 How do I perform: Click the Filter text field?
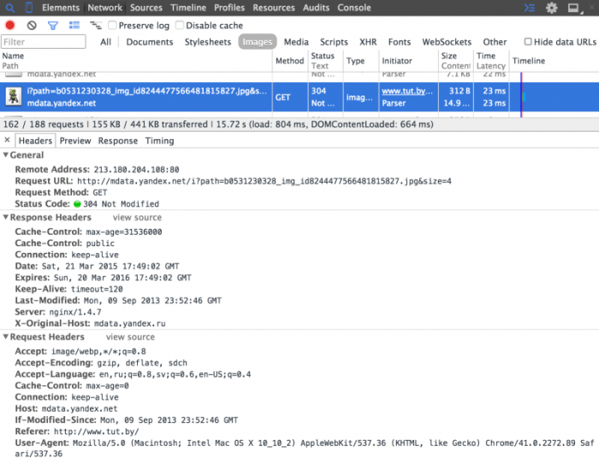pyautogui.click(x=44, y=42)
